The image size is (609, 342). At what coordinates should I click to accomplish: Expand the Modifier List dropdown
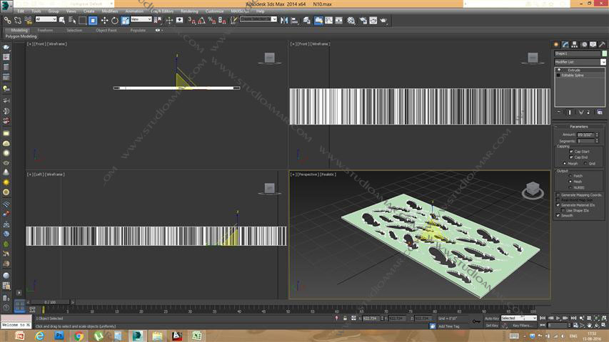[x=603, y=62]
